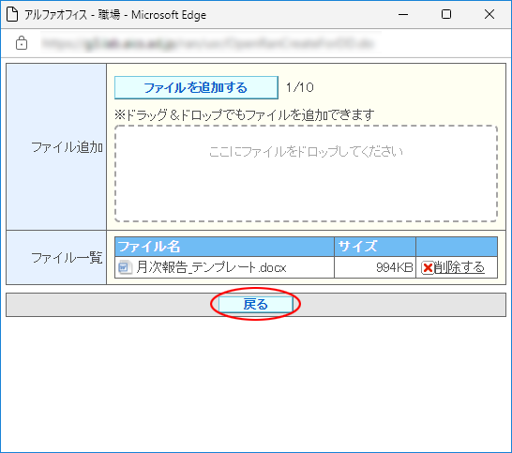Click the lock icon in the address bar
Image resolution: width=512 pixels, height=453 pixels.
pos(22,43)
